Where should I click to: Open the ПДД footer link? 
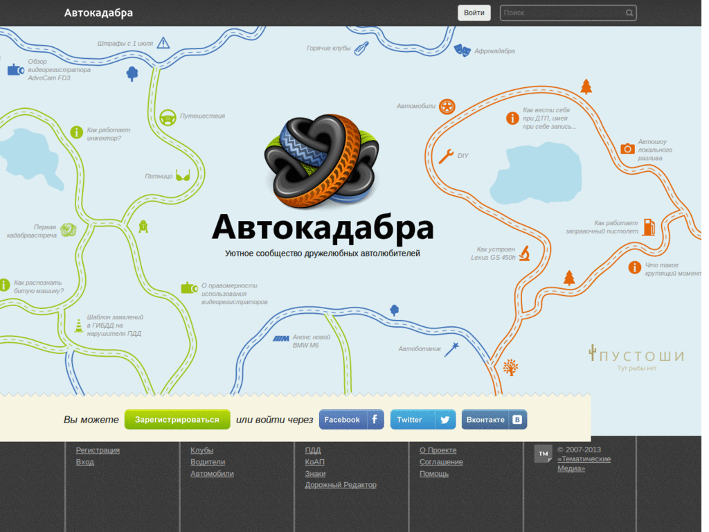(x=313, y=450)
